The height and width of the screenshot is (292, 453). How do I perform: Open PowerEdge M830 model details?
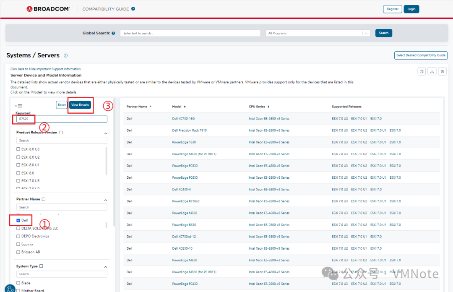185,213
